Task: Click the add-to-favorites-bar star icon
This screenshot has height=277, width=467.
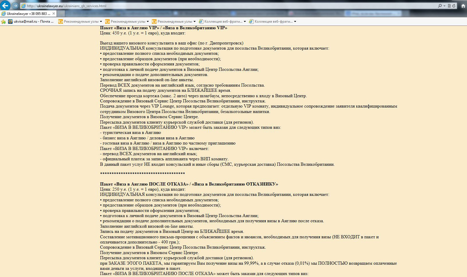Action: (3, 22)
